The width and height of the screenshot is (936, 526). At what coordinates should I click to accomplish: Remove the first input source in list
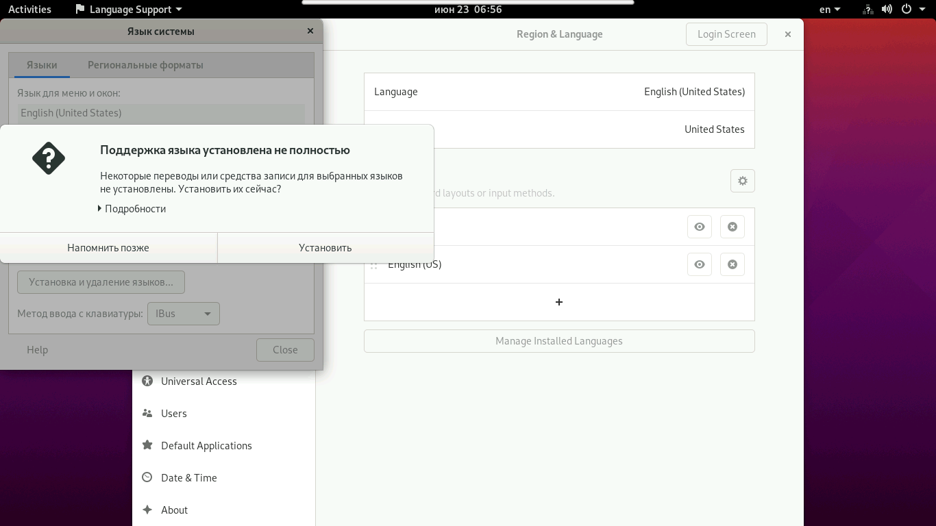click(732, 227)
